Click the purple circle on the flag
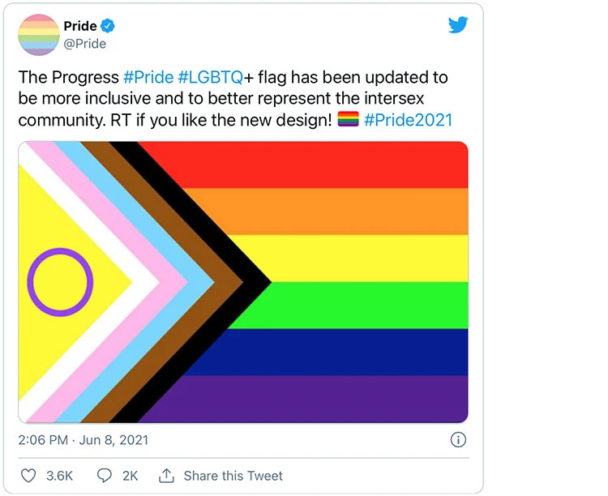The width and height of the screenshot is (608, 496). [x=61, y=282]
